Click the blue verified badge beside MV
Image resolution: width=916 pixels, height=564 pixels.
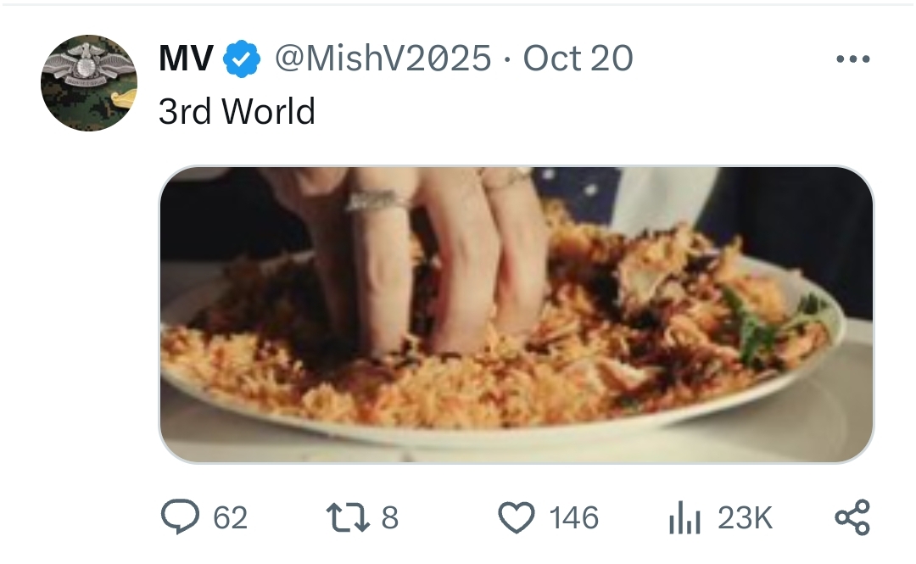[242, 59]
